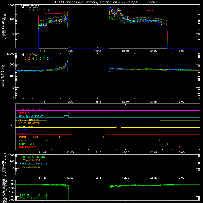The width and height of the screenshot is (203, 203).
Task: Click detector 3 in front segments legend
Action: click(29, 10)
